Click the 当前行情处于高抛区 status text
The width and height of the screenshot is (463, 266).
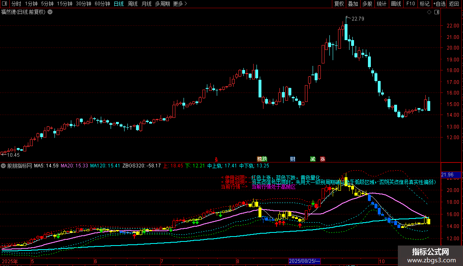[x=273, y=187]
